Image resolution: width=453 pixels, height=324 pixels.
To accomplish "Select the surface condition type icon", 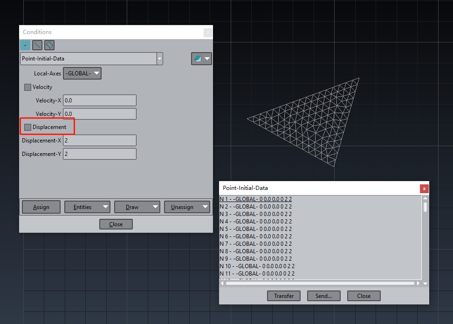I will click(49, 45).
